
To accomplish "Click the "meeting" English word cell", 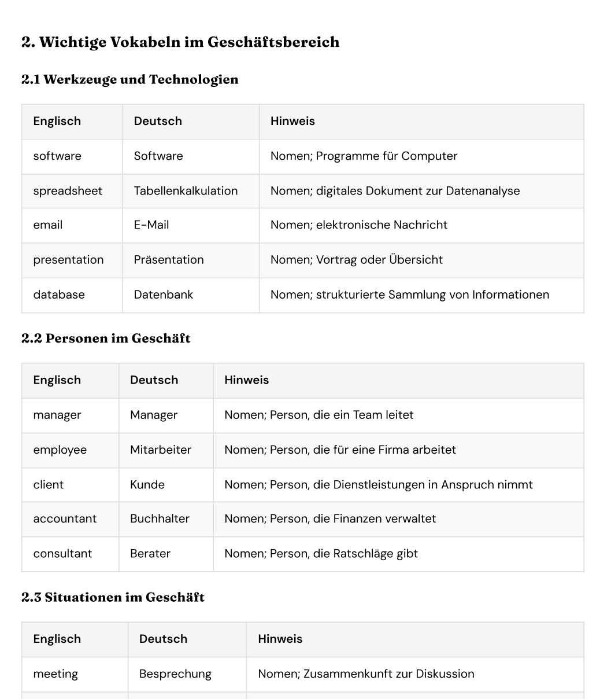I will 55,674.
